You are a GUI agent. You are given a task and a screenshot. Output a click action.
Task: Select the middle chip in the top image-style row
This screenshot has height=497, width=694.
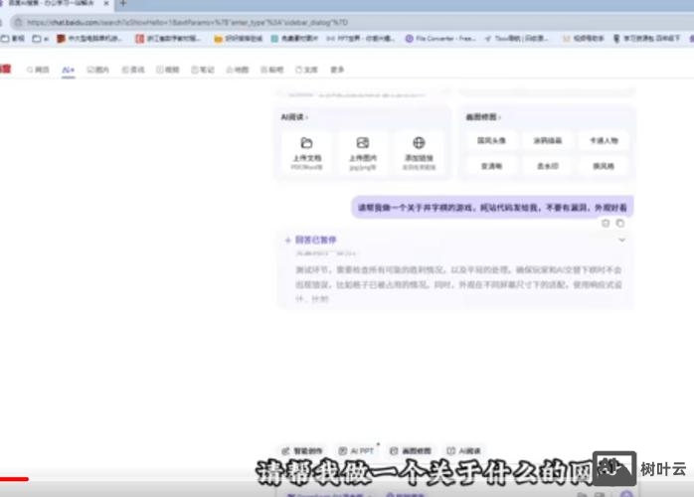point(548,141)
